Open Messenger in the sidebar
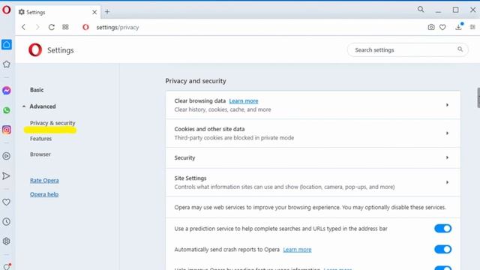Viewport: 480px width, 270px height. click(7, 91)
